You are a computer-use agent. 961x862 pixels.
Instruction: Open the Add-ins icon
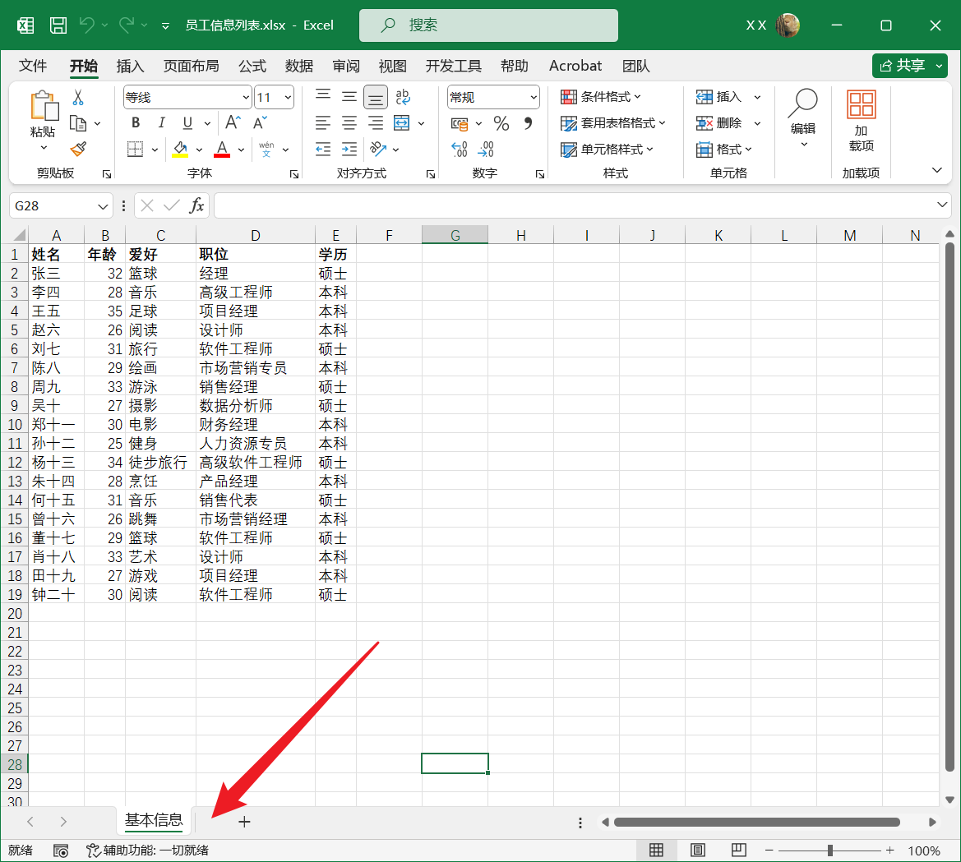pyautogui.click(x=861, y=122)
